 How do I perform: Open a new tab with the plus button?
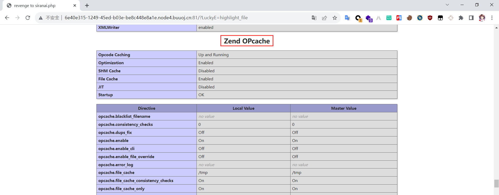[x=87, y=5]
